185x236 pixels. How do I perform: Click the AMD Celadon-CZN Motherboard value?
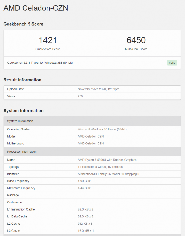point(91,143)
